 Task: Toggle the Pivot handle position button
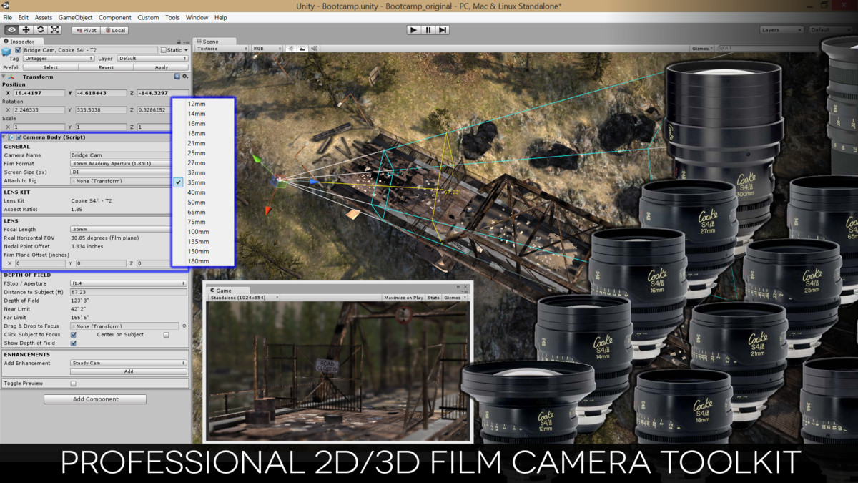pyautogui.click(x=86, y=30)
